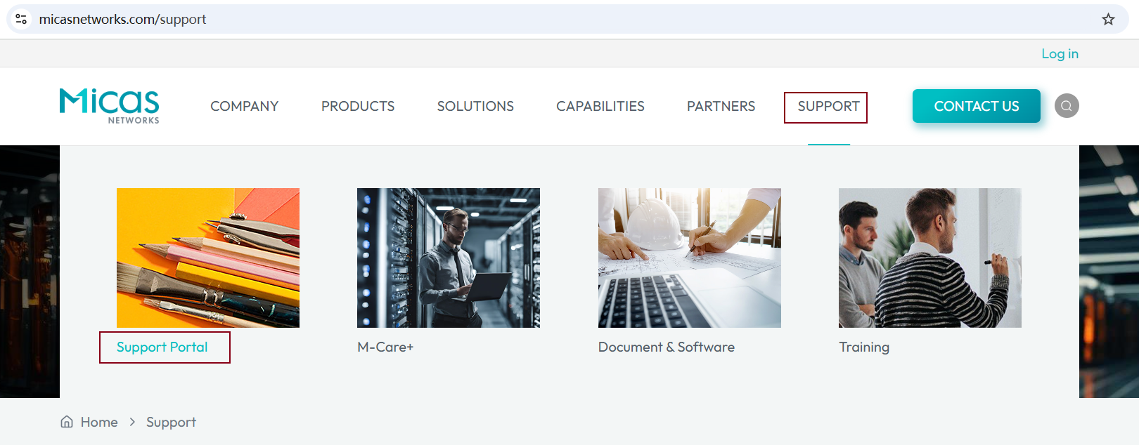
Task: Open the search magnifier icon
Action: (1067, 106)
